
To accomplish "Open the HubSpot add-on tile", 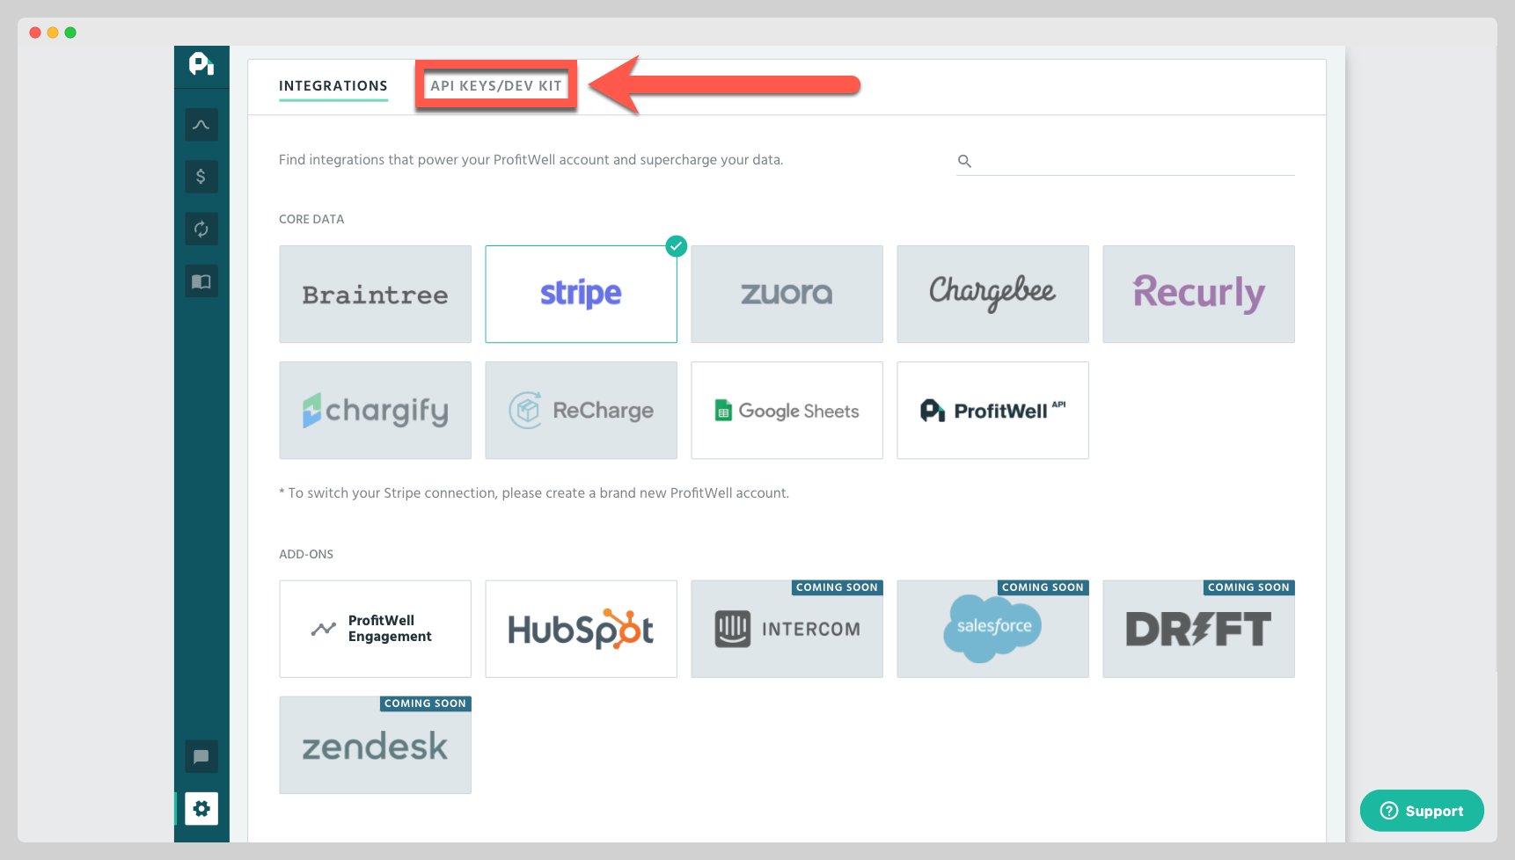I will 581,629.
